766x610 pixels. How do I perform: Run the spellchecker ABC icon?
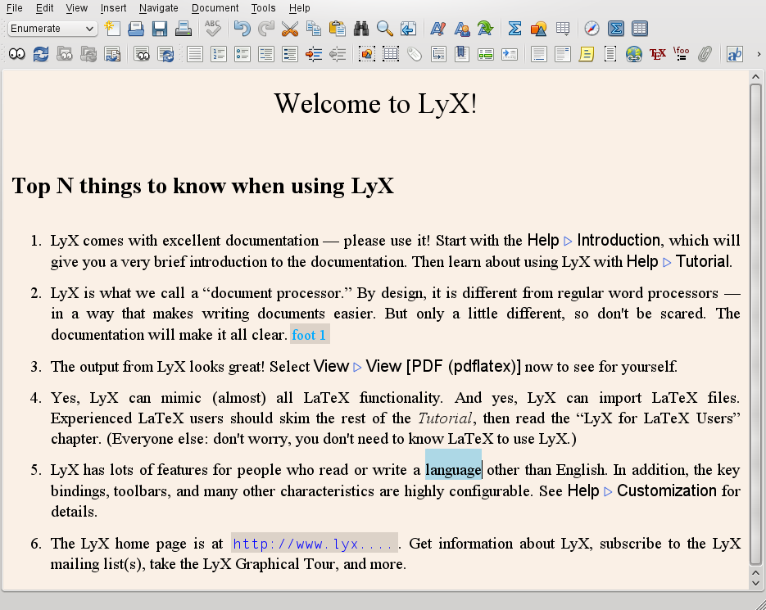point(212,28)
